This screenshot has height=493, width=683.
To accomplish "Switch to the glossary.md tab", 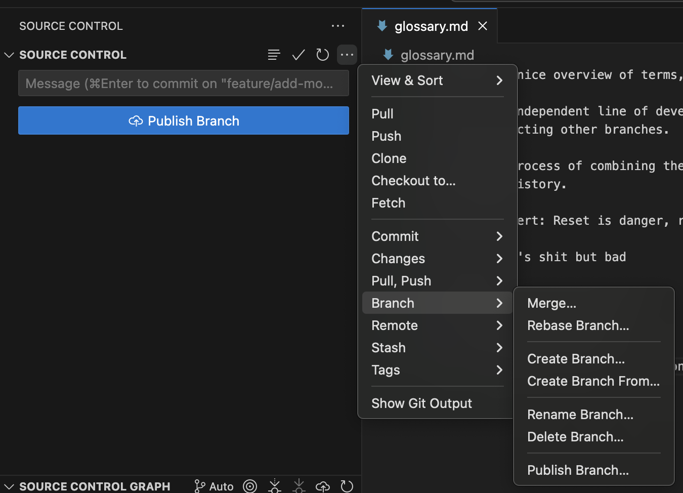I will tap(430, 26).
